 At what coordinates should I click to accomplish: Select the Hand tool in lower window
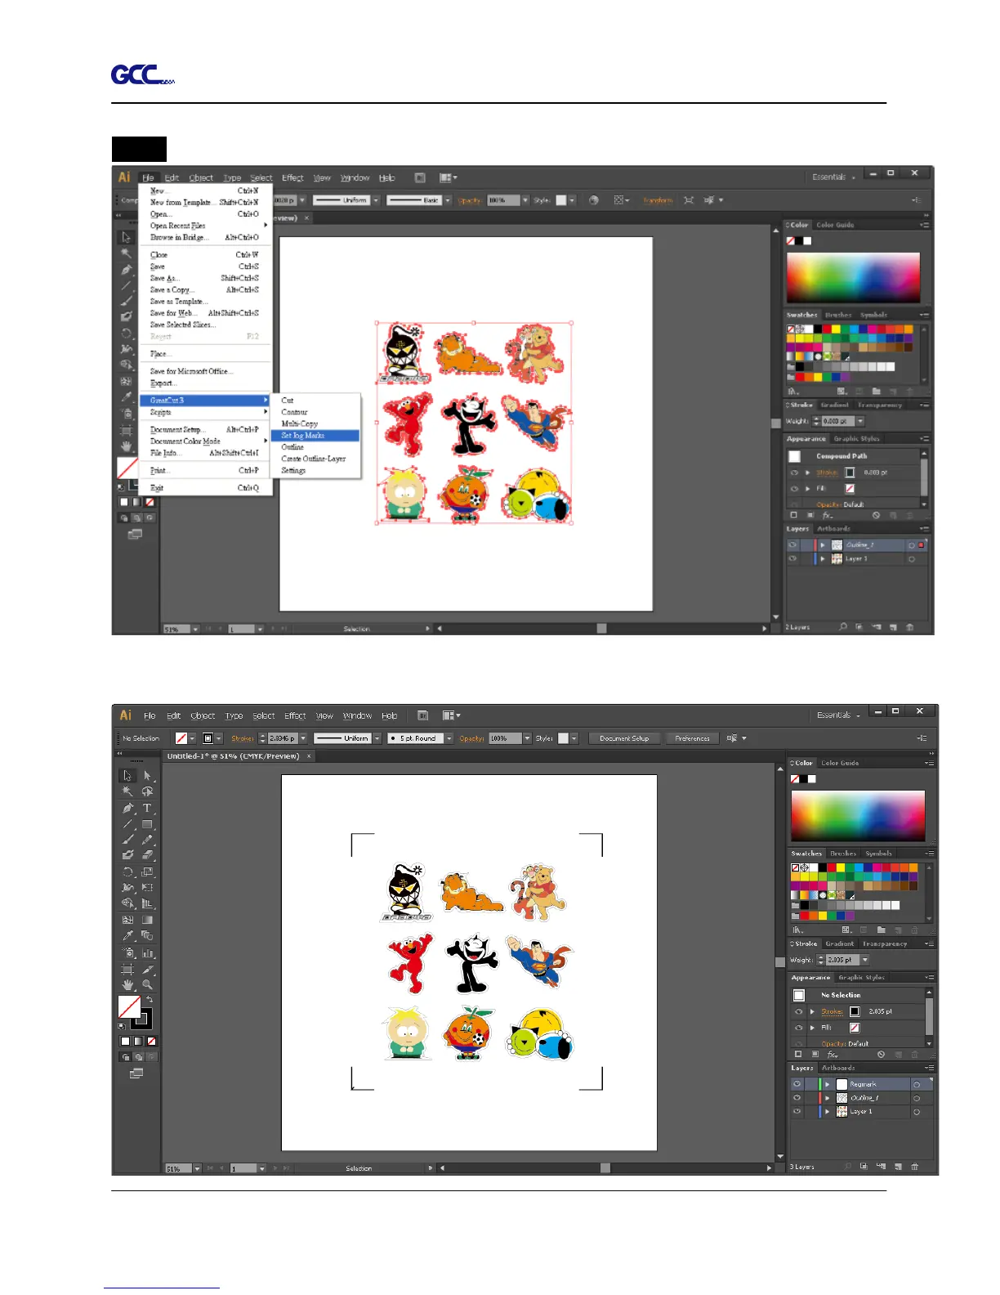click(127, 985)
